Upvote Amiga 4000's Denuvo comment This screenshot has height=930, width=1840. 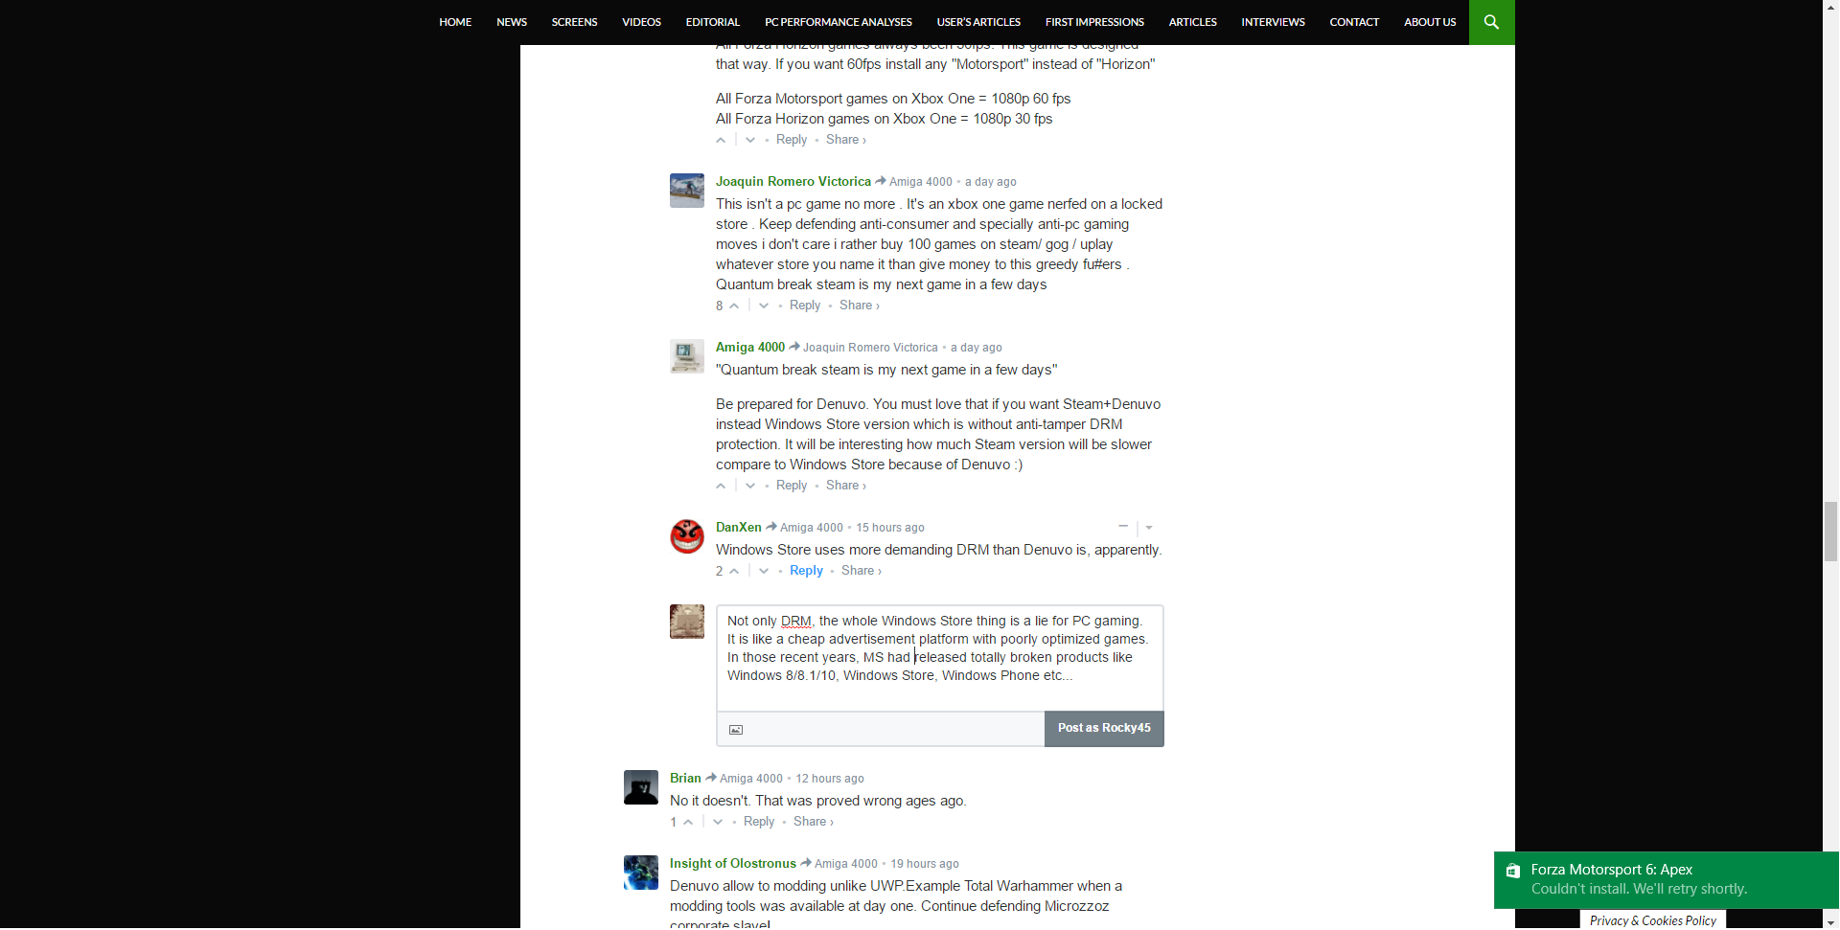(722, 487)
